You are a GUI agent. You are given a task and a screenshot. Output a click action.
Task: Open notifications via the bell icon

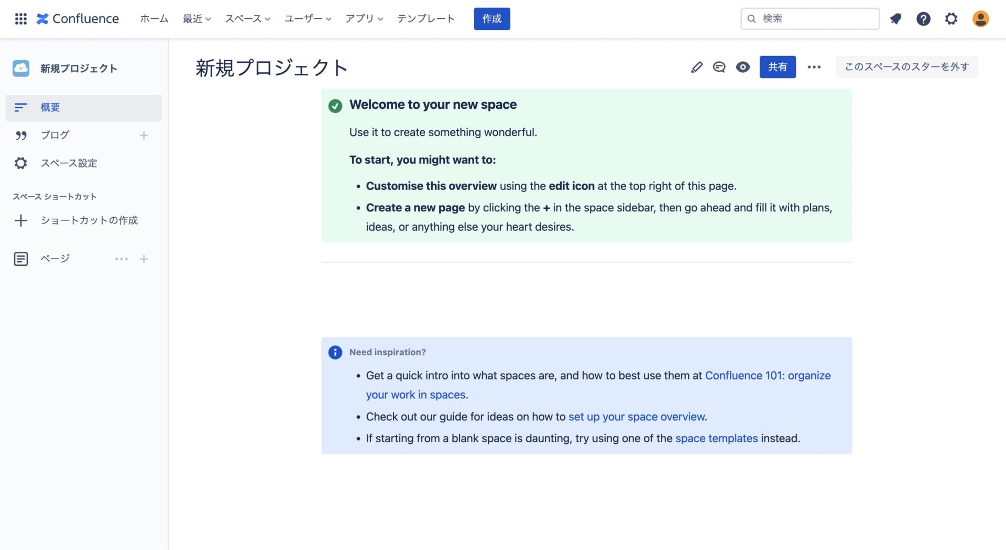895,19
